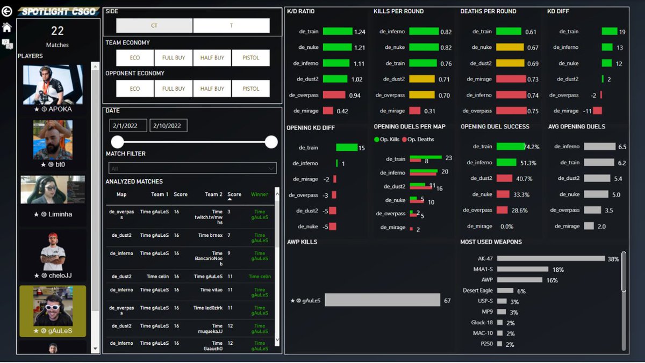Sort table by Winner column header

point(260,194)
